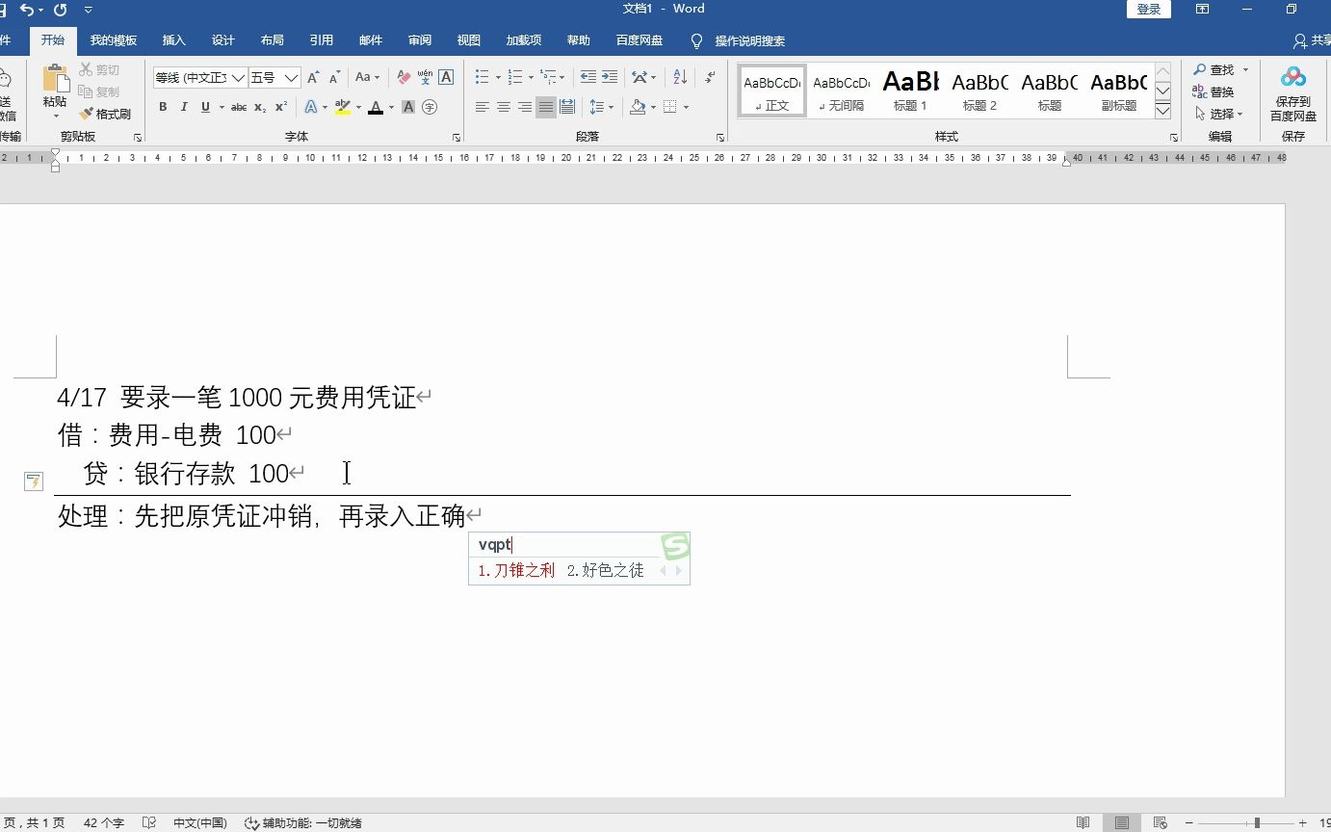Click the 登录 sign-in button
Screen dimensions: 1331x832
(1149, 9)
